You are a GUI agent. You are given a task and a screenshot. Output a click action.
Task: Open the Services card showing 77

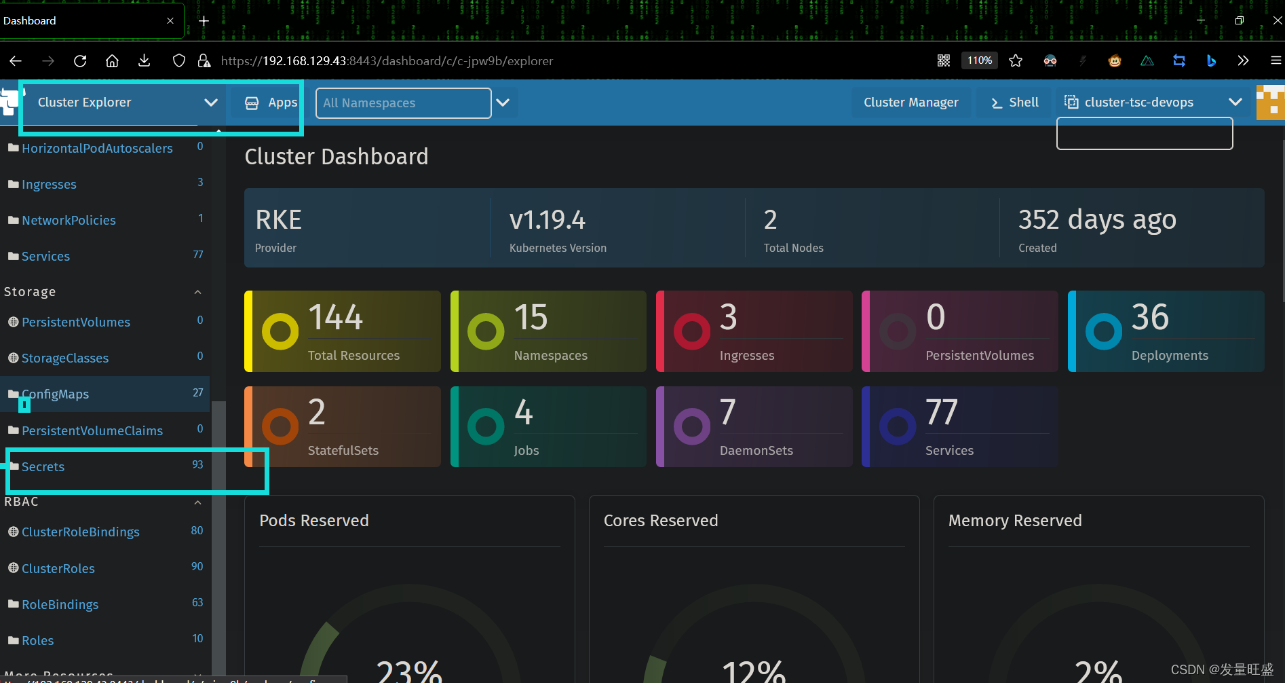(959, 426)
